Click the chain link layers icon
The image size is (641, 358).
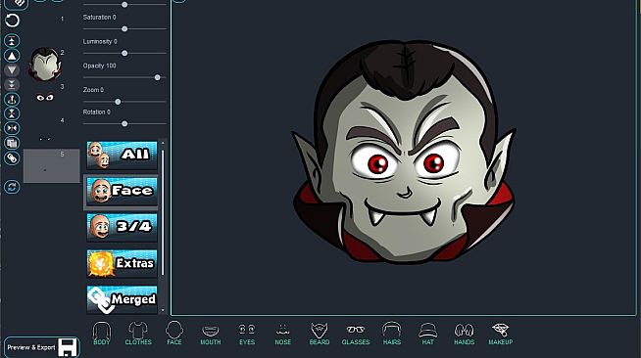click(x=12, y=157)
